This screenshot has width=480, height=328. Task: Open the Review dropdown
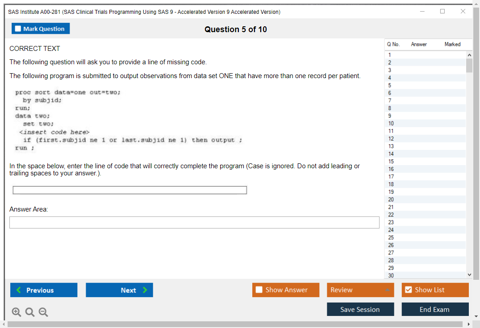tap(360, 290)
